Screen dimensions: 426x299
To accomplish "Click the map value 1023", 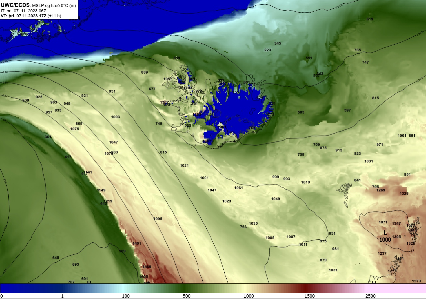I will (x=227, y=201).
